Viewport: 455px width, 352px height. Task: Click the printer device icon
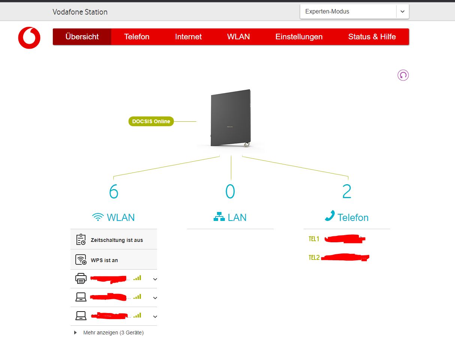point(81,278)
